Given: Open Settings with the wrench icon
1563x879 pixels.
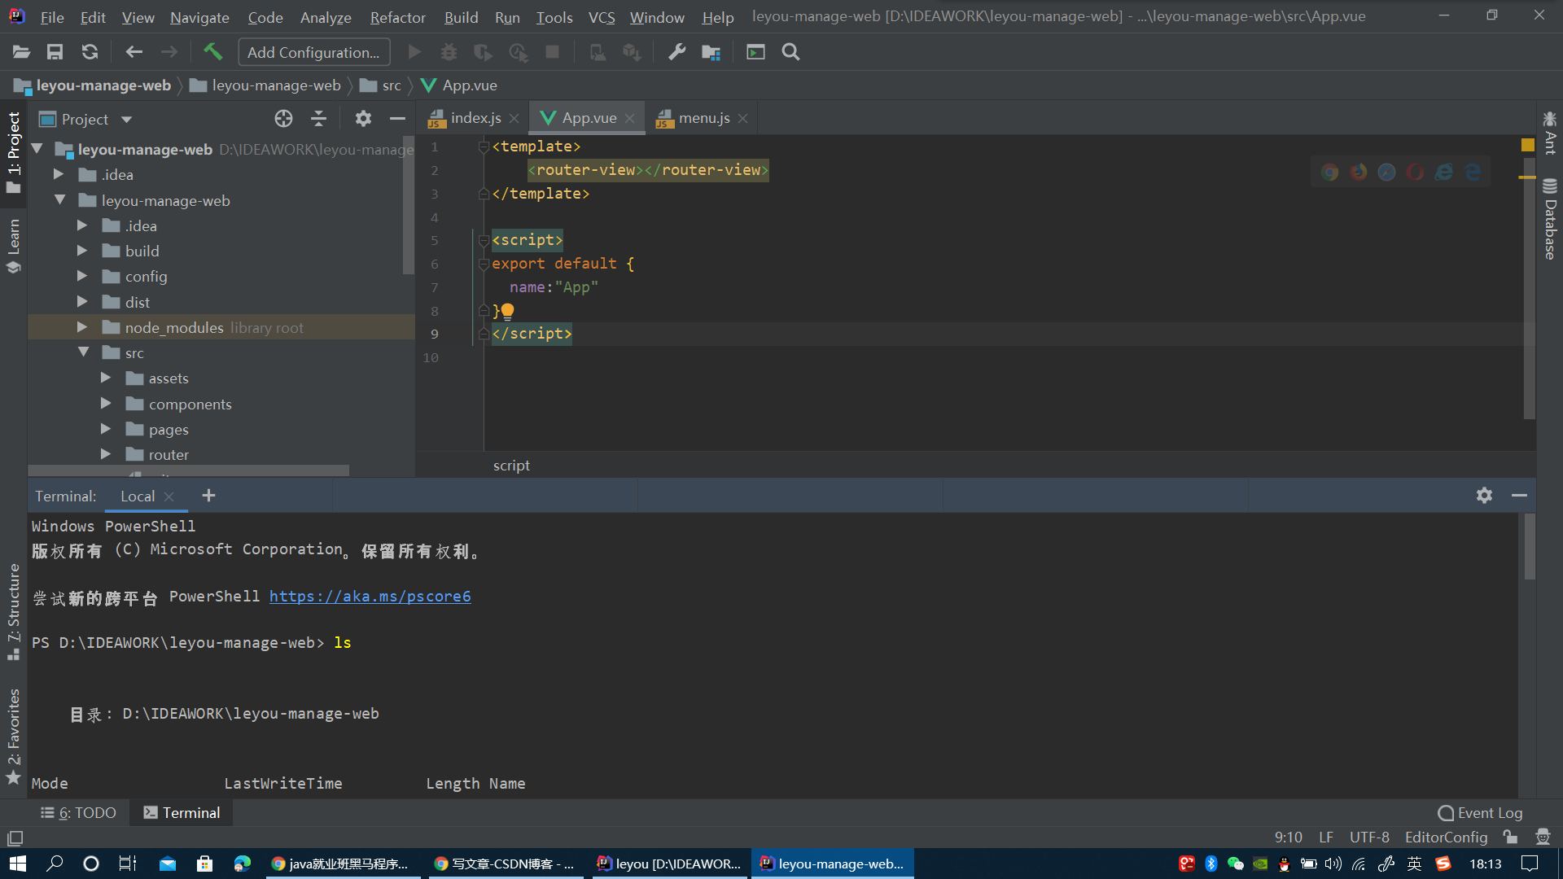Looking at the screenshot, I should [x=676, y=52].
